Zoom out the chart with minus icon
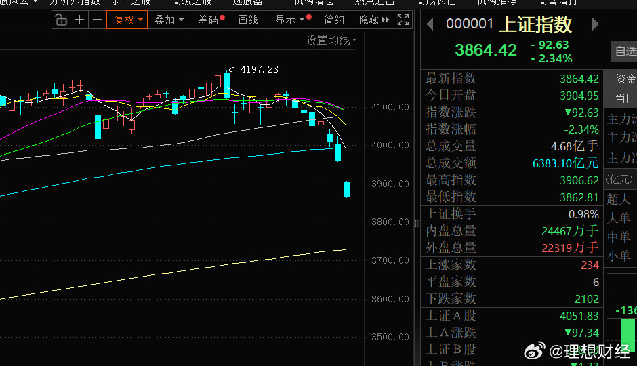 pos(98,20)
